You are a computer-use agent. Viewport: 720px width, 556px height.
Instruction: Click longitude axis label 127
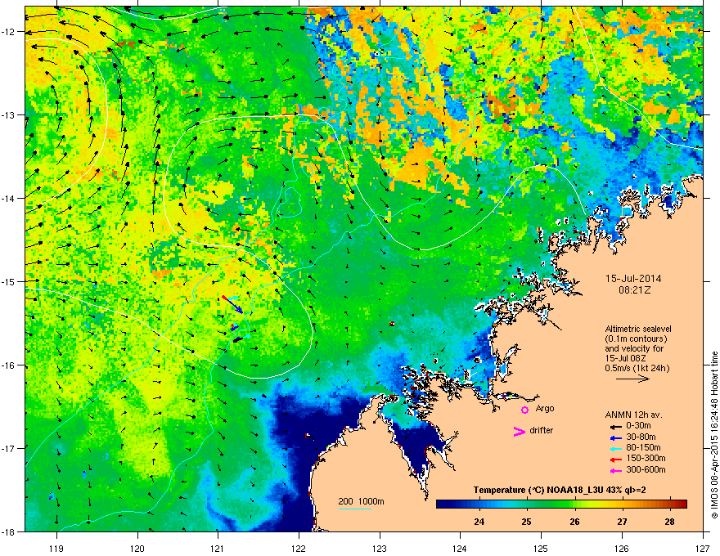703,548
